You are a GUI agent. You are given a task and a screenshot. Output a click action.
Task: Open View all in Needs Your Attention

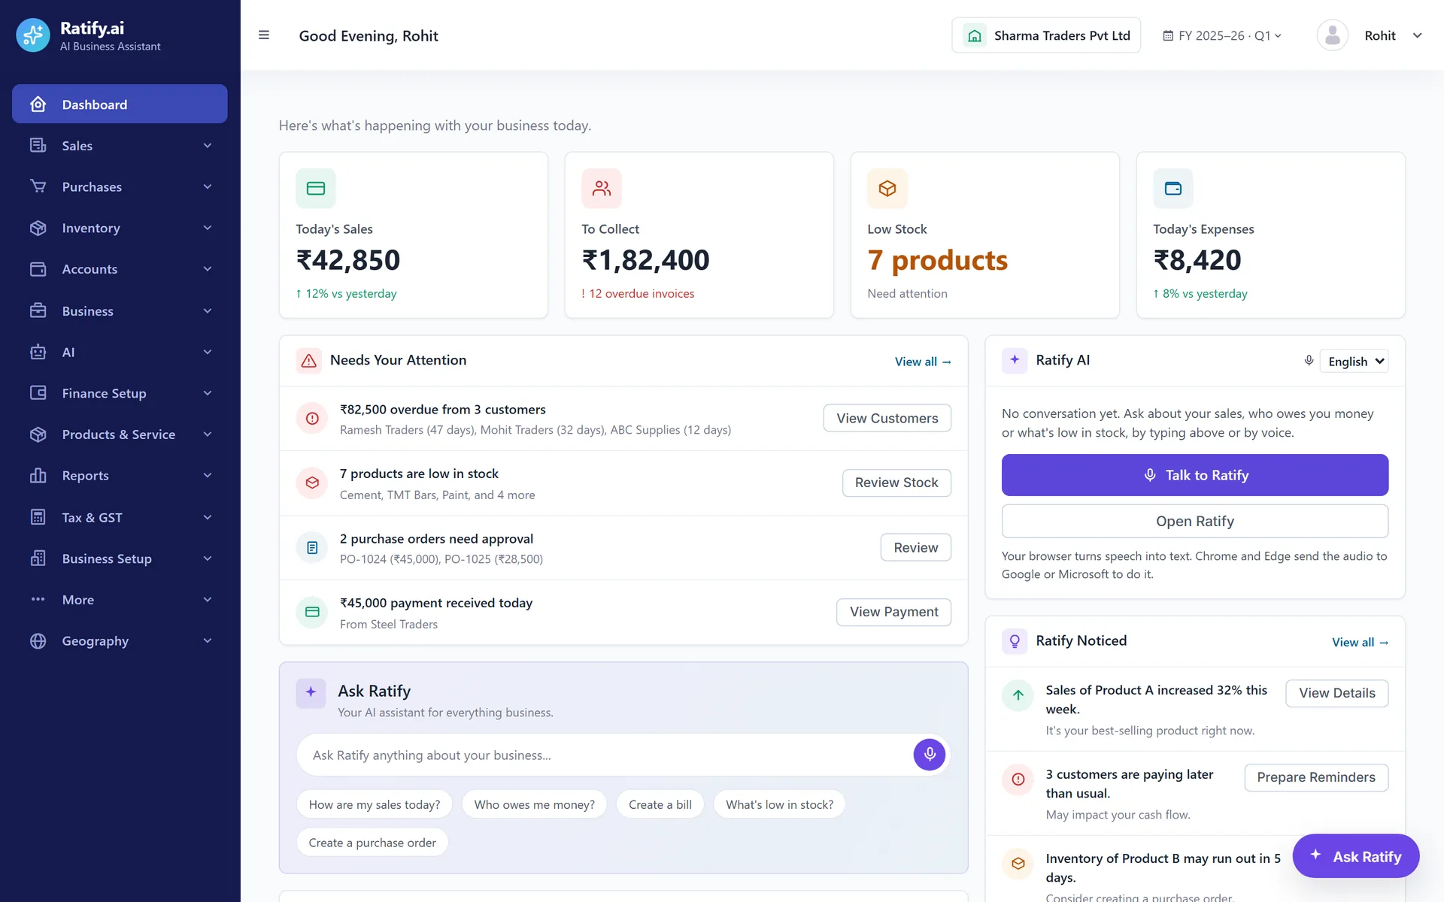[923, 362]
